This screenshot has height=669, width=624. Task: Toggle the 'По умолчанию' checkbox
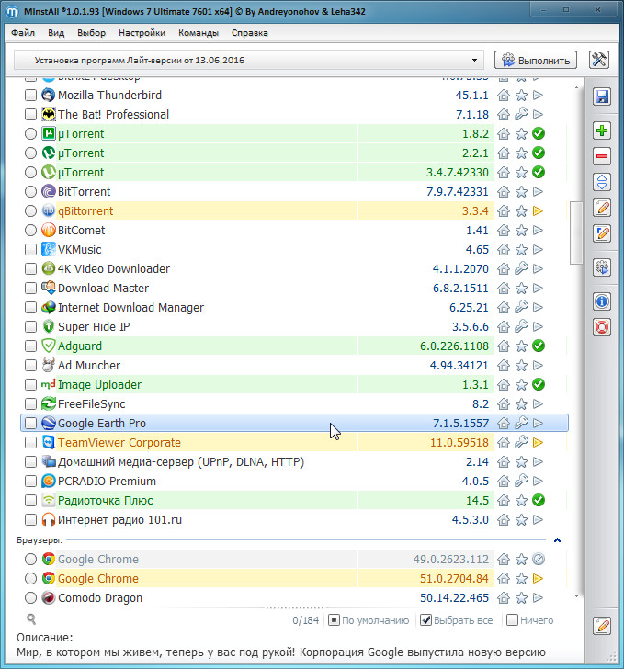(334, 620)
